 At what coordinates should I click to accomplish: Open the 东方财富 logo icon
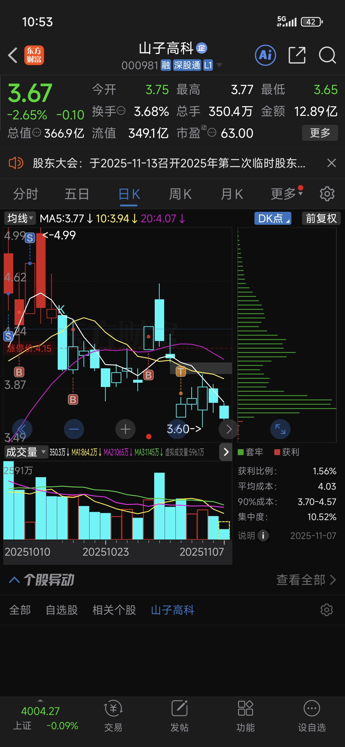(x=34, y=55)
